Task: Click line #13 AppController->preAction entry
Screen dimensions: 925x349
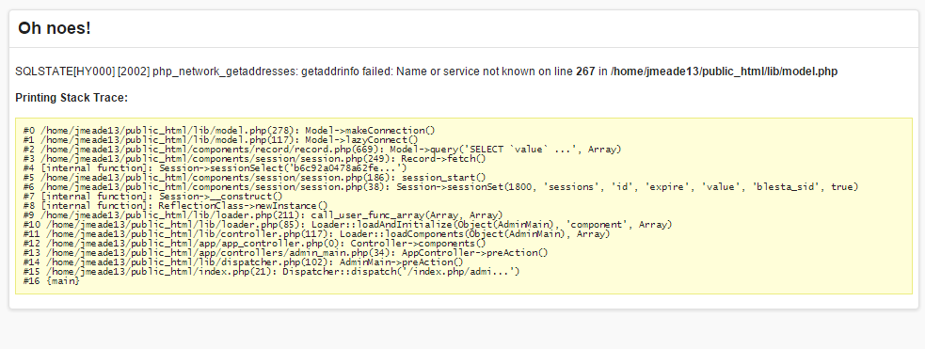Action: (x=285, y=253)
